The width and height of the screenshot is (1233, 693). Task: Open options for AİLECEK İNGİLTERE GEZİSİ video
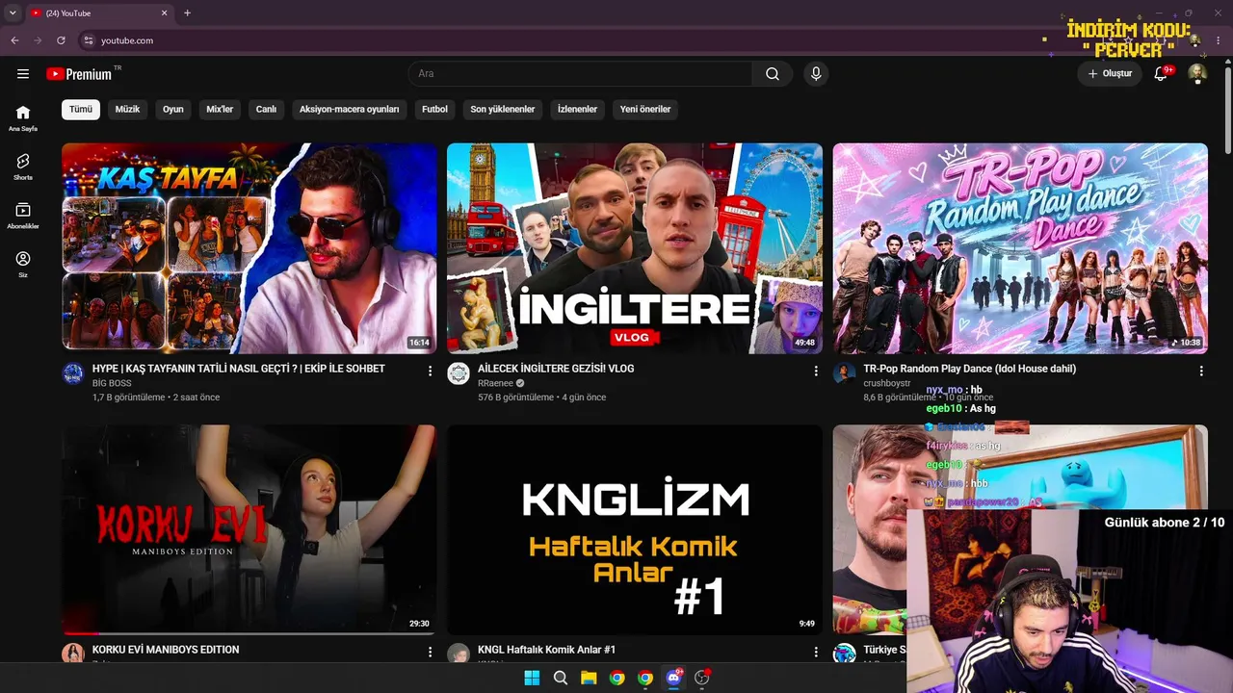pos(816,371)
